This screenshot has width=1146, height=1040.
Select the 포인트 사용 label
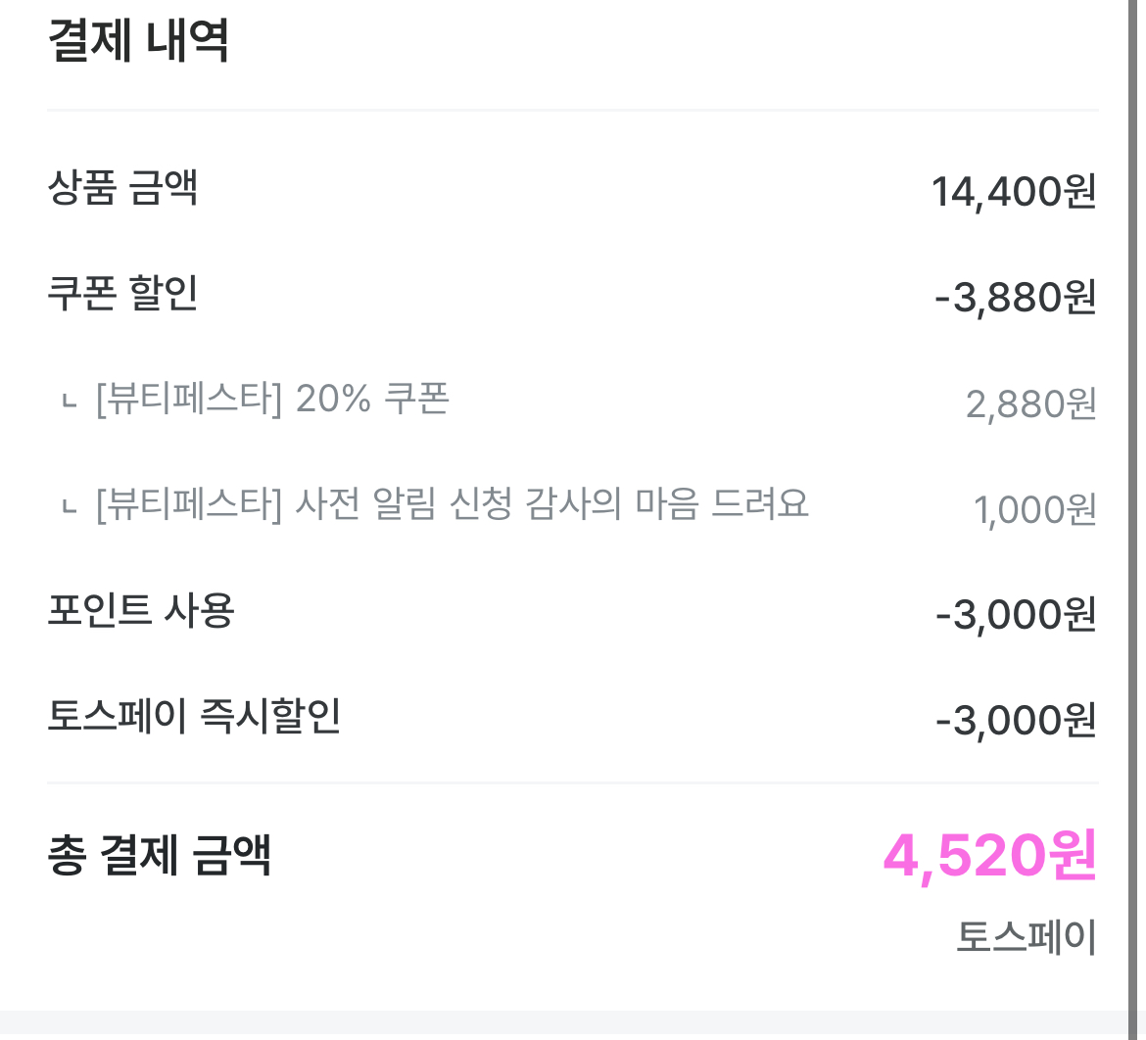(x=141, y=611)
